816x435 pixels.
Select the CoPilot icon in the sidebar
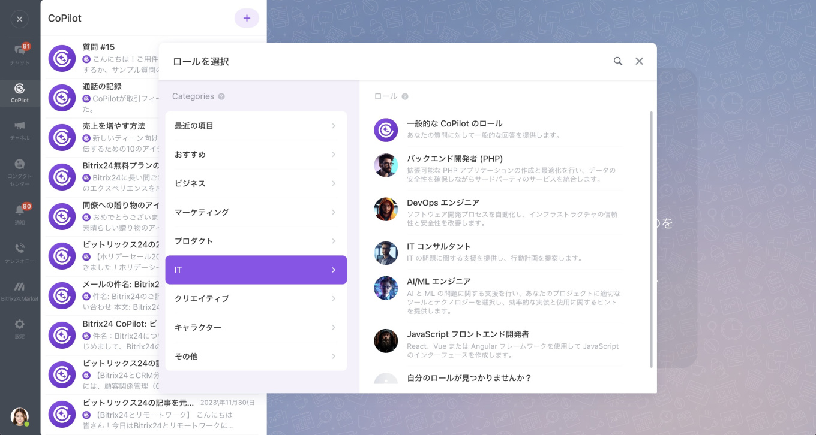coord(20,93)
